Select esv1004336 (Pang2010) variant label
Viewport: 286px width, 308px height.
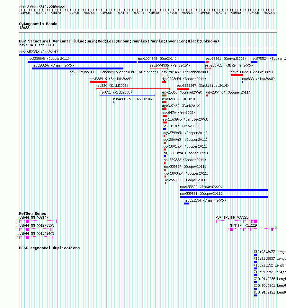(x=170, y=65)
